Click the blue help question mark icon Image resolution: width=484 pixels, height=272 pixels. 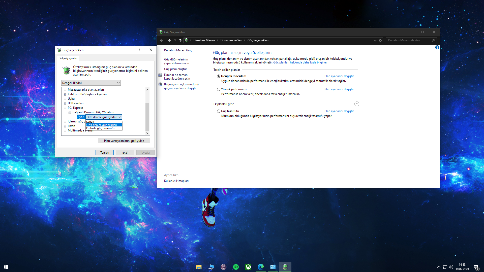[437, 47]
